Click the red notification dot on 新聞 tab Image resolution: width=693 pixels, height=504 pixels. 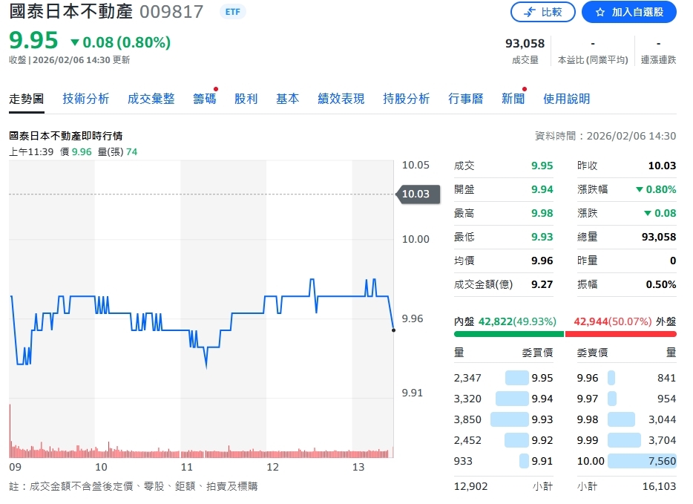[x=523, y=88]
